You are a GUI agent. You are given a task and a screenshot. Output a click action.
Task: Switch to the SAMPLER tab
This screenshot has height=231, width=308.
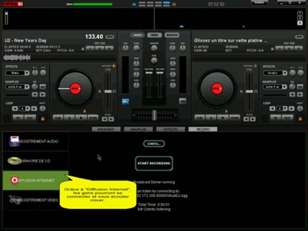click(138, 129)
